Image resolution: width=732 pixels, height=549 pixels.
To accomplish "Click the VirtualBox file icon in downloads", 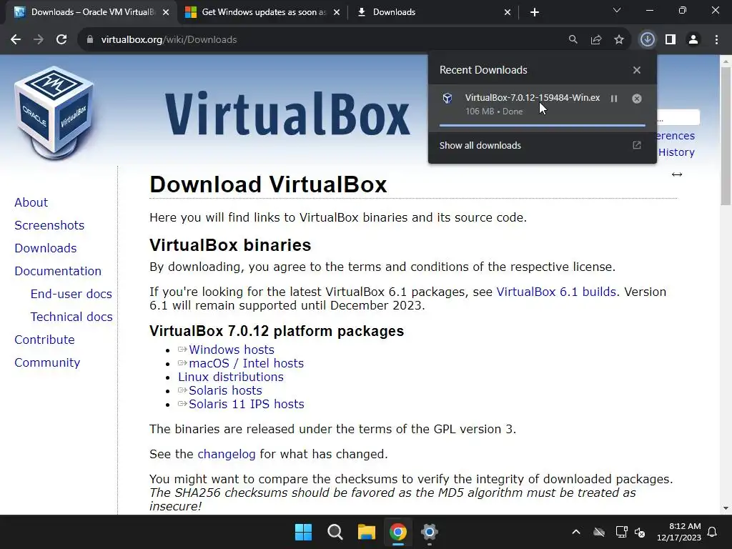I will [x=447, y=98].
